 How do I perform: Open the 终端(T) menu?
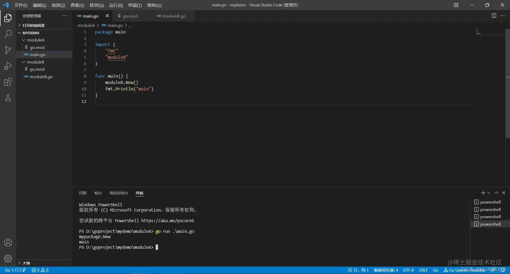click(135, 5)
